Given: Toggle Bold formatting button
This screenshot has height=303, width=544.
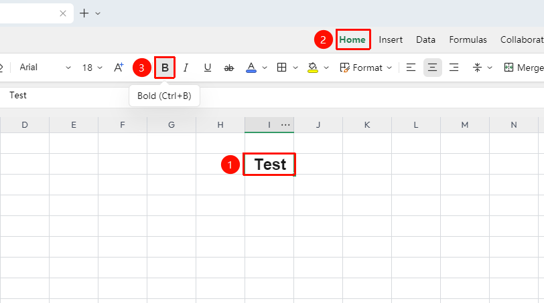Looking at the screenshot, I should pyautogui.click(x=165, y=68).
